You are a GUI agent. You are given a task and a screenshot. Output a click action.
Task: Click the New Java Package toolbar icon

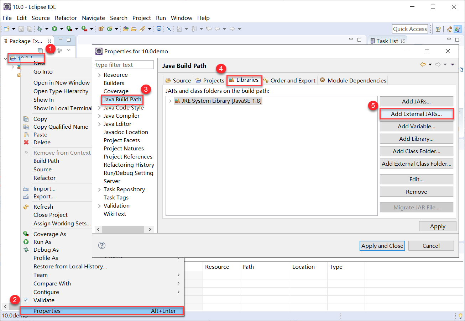(101, 29)
